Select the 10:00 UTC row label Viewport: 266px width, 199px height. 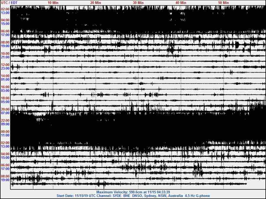(5, 54)
